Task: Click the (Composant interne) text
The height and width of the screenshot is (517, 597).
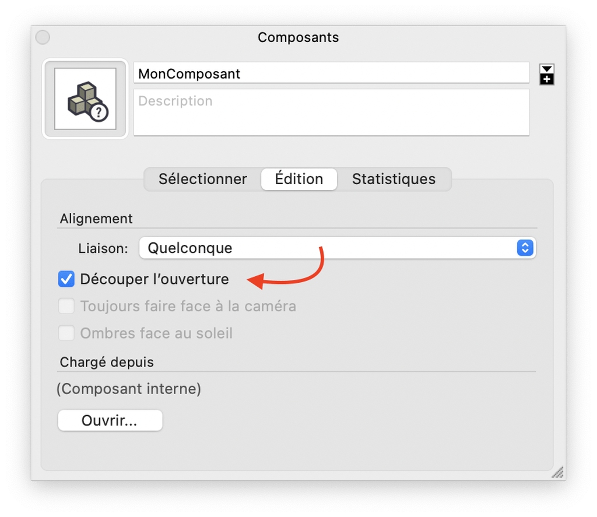Action: 129,389
